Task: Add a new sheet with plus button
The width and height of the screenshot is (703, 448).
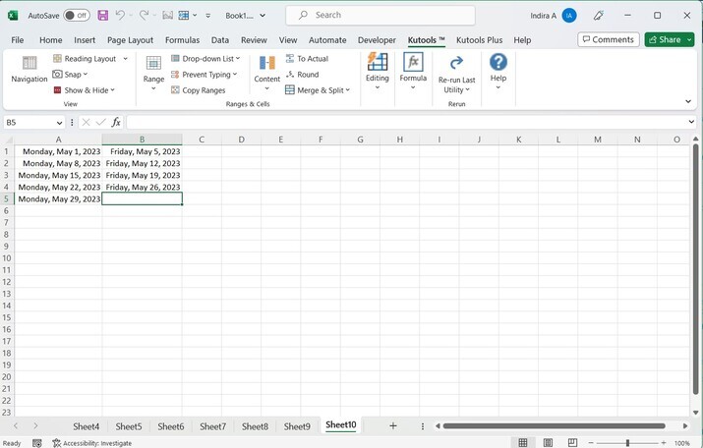Action: (392, 426)
